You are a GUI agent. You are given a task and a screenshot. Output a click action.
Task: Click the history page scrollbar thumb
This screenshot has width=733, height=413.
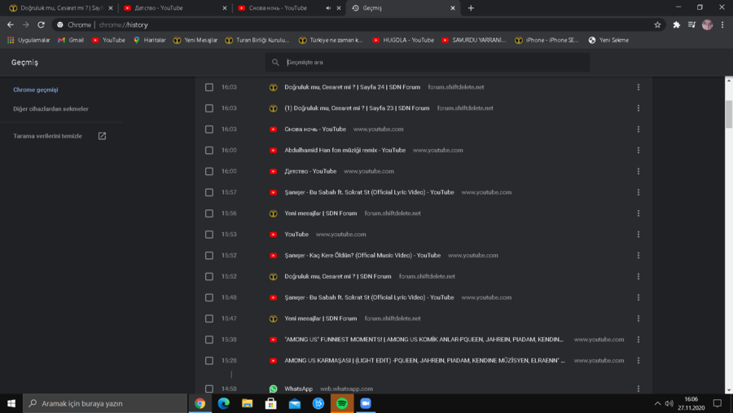[729, 114]
